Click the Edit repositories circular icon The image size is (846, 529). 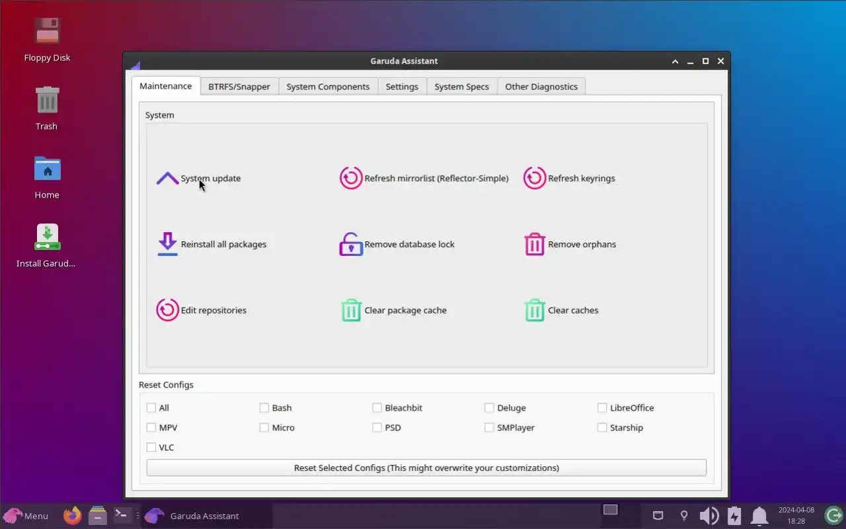coord(167,310)
